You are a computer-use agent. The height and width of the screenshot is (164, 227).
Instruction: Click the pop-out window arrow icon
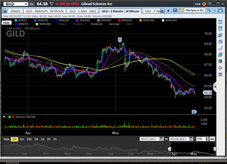(x=210, y=4)
